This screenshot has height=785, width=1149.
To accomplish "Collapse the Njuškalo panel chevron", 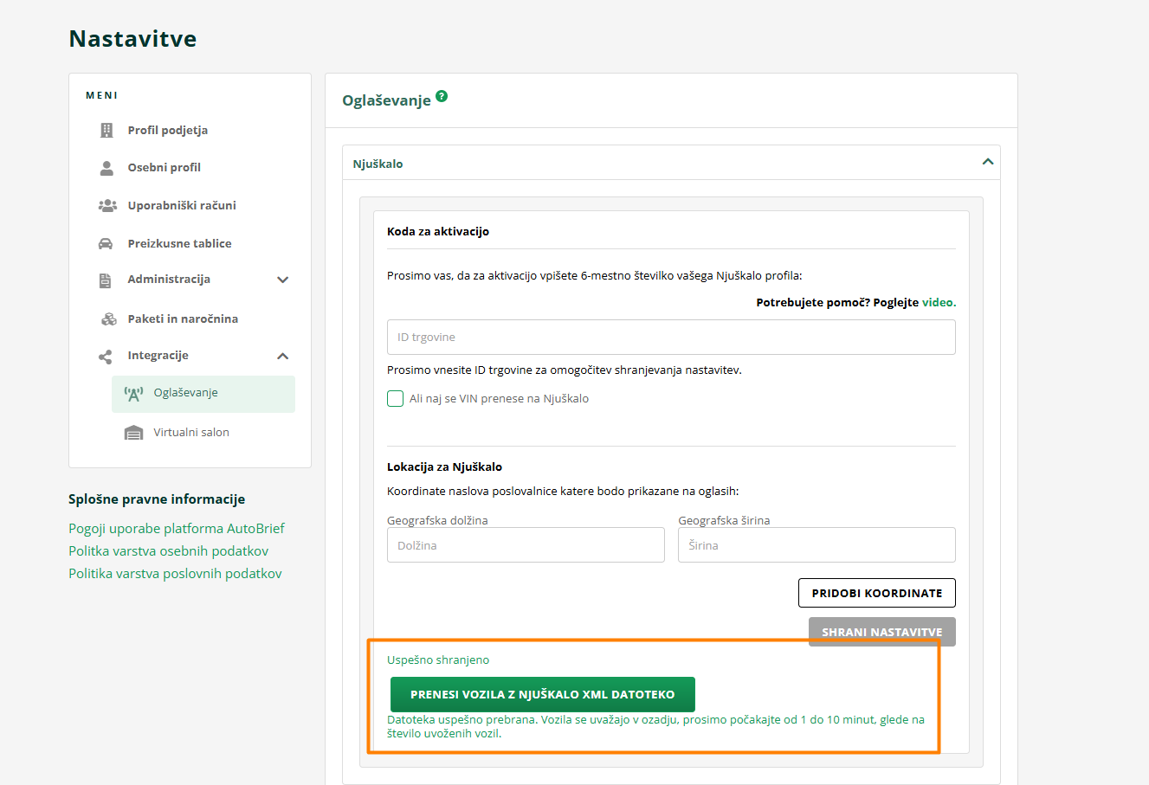I will click(987, 162).
